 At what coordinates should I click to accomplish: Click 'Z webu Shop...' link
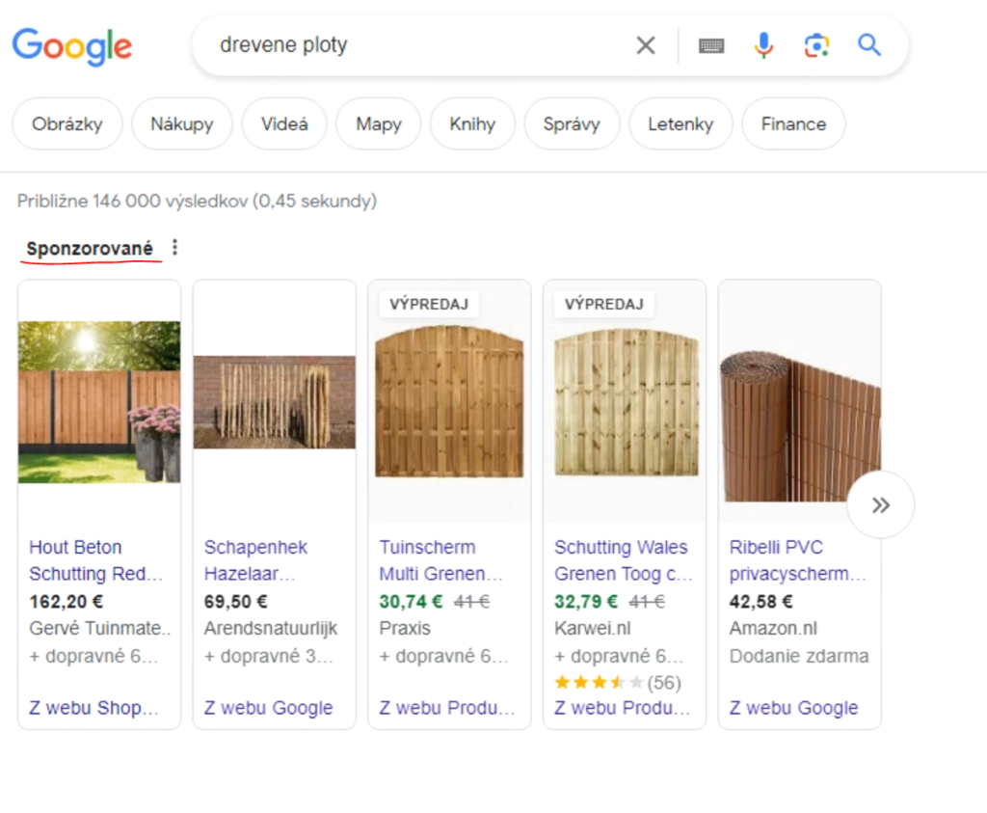pyautogui.click(x=93, y=708)
